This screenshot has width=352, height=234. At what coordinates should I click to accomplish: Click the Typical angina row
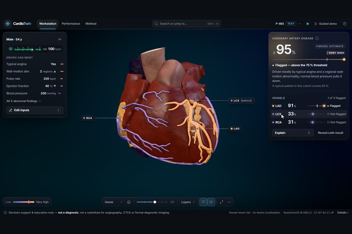click(35, 64)
